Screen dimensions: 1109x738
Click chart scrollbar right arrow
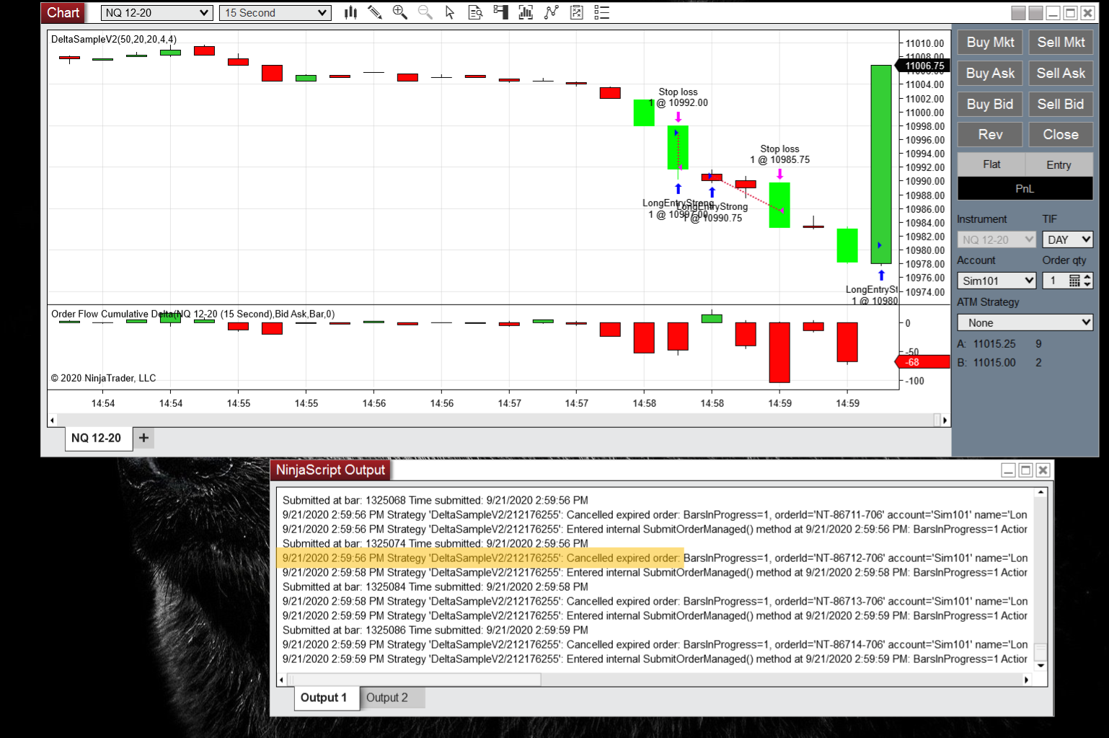(x=945, y=420)
